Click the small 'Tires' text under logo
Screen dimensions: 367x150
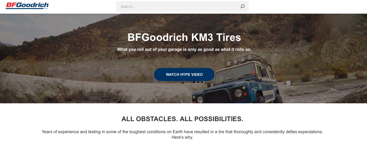tap(46, 8)
